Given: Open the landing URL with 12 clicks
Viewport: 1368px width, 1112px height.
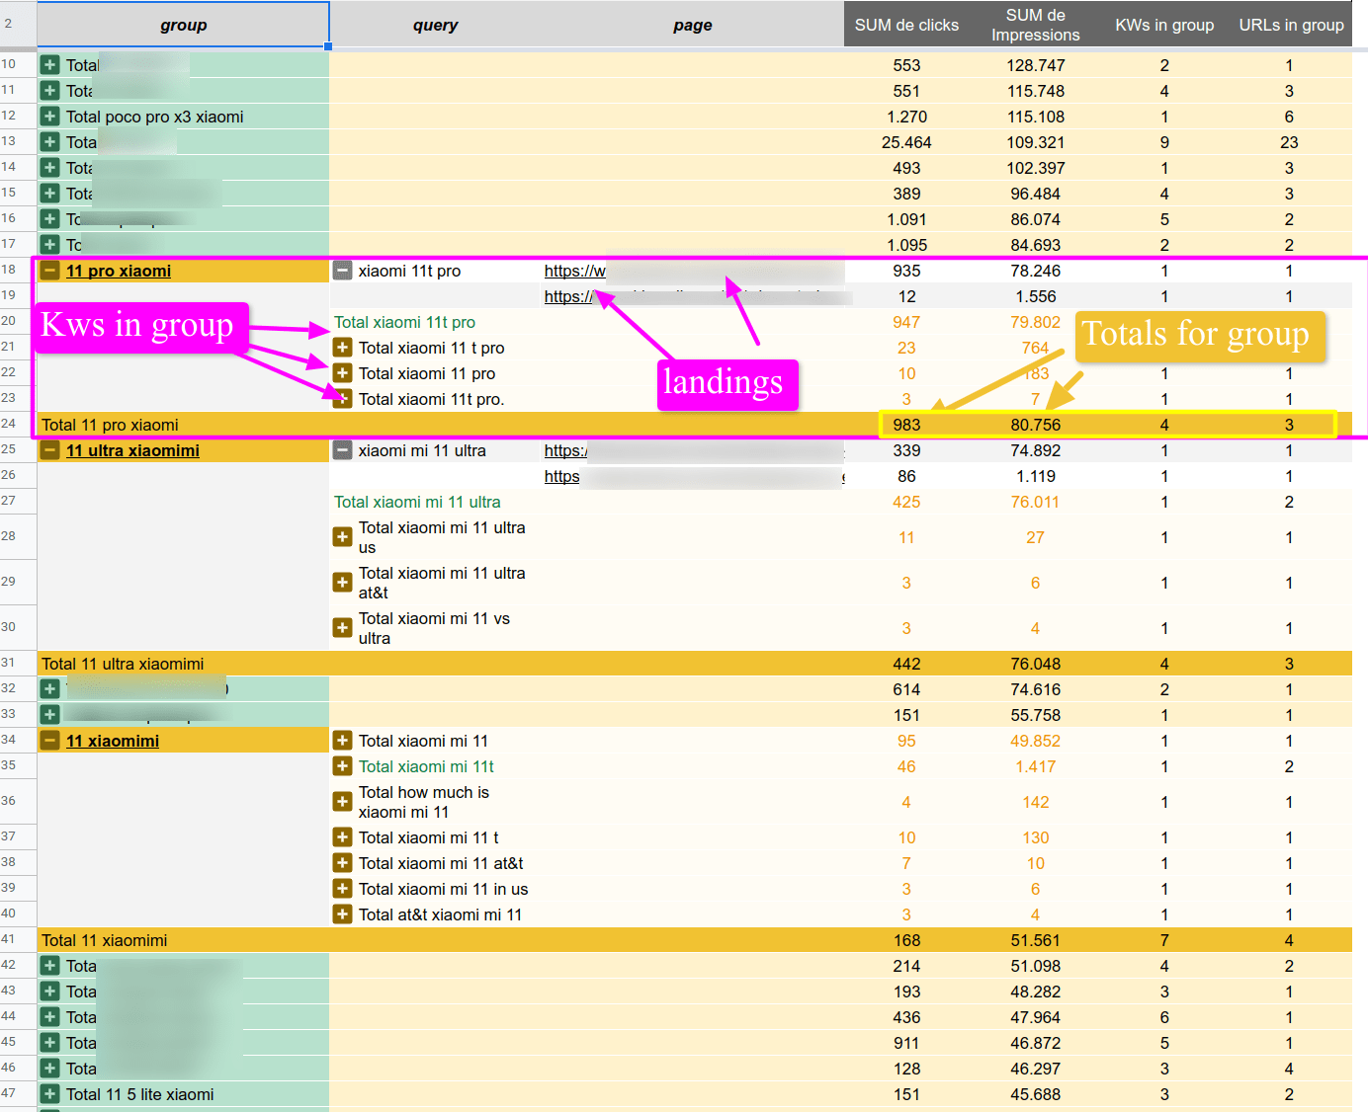Looking at the screenshot, I should point(569,296).
